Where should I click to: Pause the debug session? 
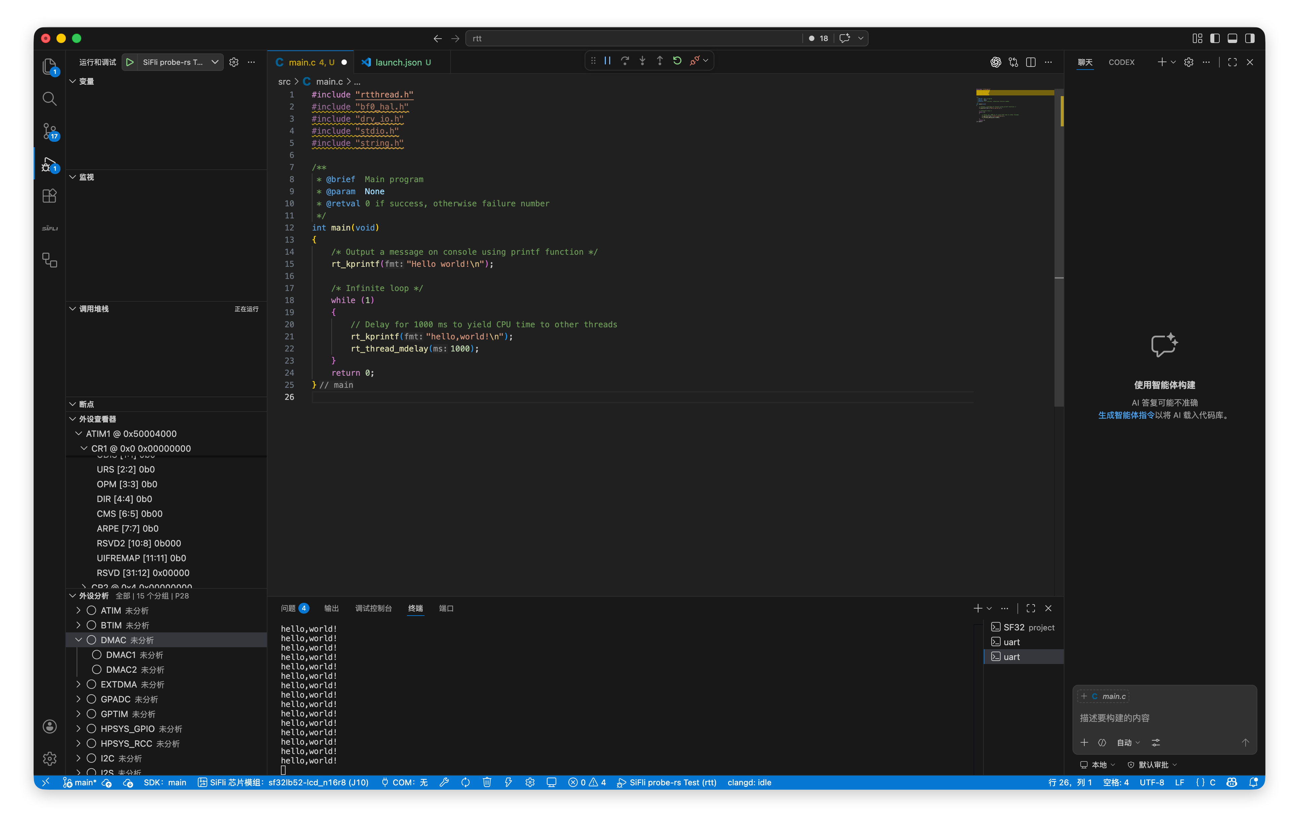[x=607, y=60]
